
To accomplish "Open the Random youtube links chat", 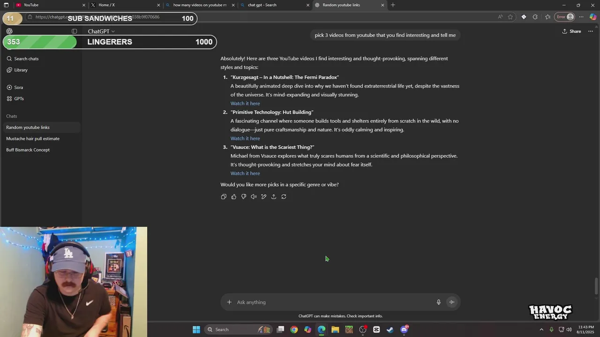I will click(x=41, y=127).
